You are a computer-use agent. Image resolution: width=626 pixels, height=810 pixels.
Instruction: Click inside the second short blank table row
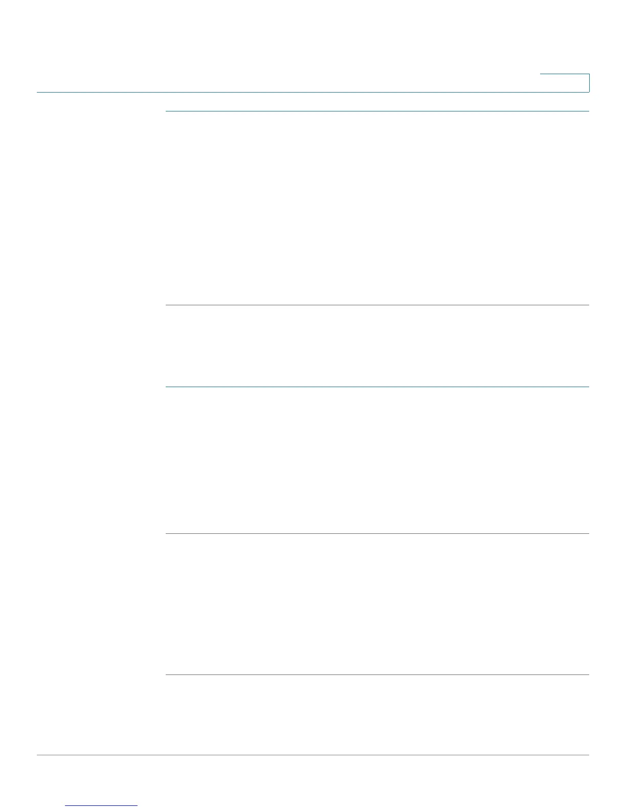point(377,346)
